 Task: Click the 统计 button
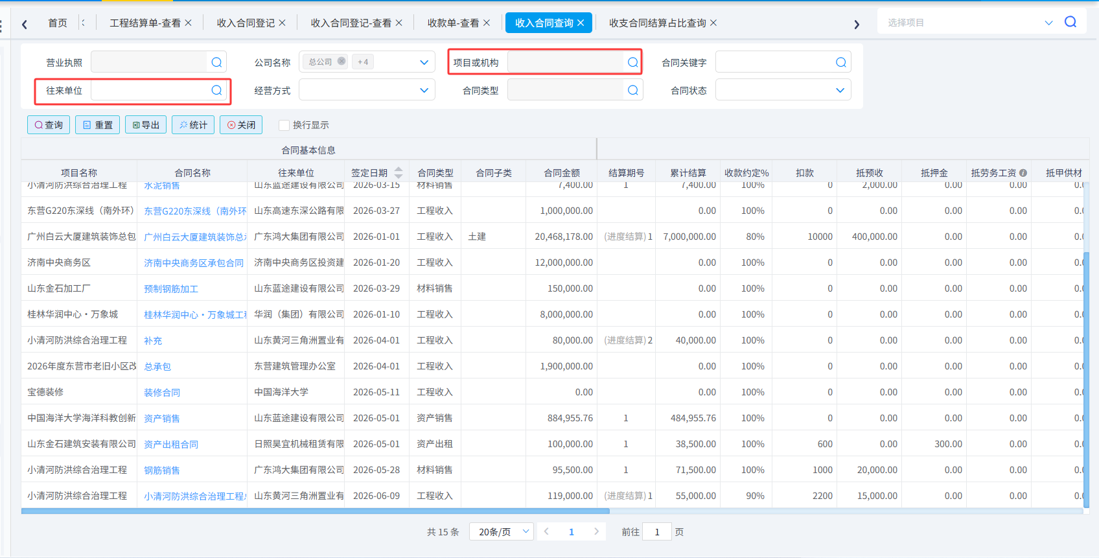point(193,125)
